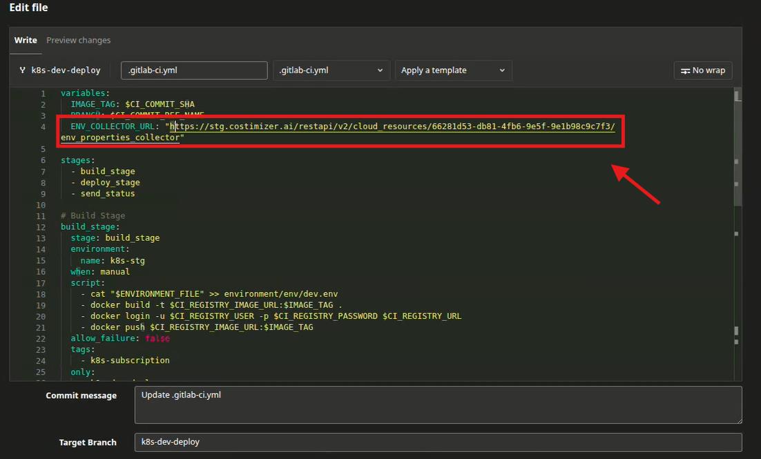This screenshot has width=761, height=459.
Task: Click in the Commit message text area
Action: click(x=439, y=404)
